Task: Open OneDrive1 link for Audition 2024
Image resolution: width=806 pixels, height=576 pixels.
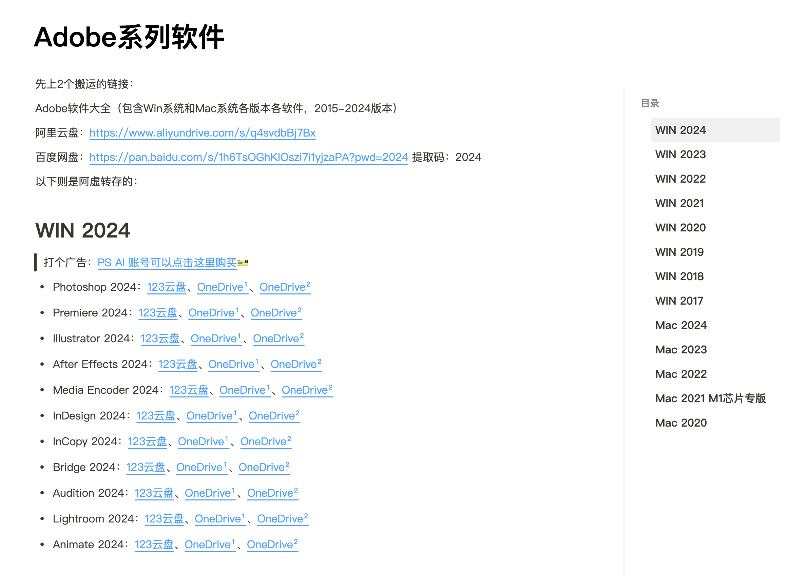Action: coord(210,493)
